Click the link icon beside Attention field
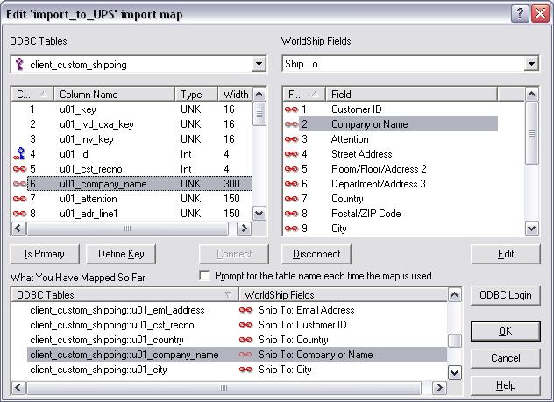 292,139
